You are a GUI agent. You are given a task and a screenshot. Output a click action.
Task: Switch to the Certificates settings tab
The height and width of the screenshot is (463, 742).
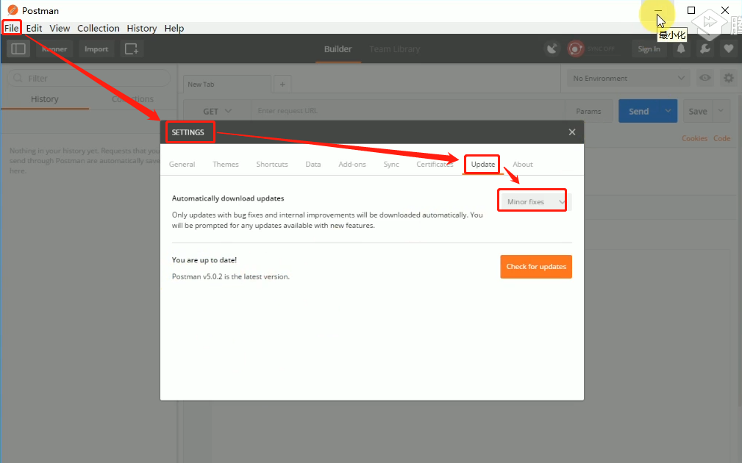pyautogui.click(x=435, y=164)
